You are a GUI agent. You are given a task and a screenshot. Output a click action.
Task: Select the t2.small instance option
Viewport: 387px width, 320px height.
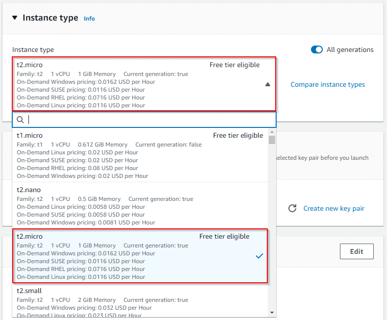coord(140,301)
